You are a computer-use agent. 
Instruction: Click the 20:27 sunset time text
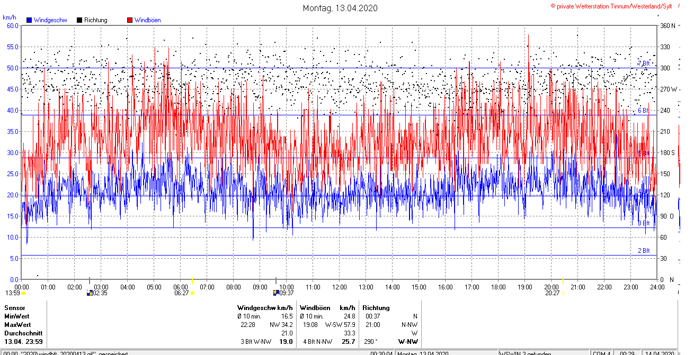[551, 293]
